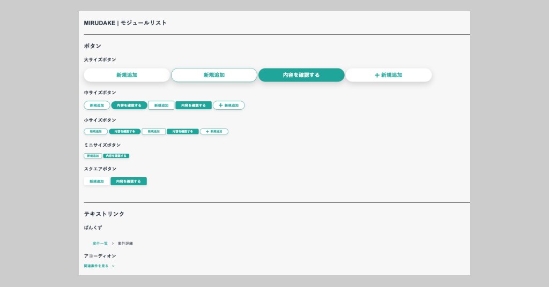The width and height of the screenshot is (549, 287).
Task: Click the square-cornered 内容を確認する button under 小サイズボタン
Action: [183, 131]
